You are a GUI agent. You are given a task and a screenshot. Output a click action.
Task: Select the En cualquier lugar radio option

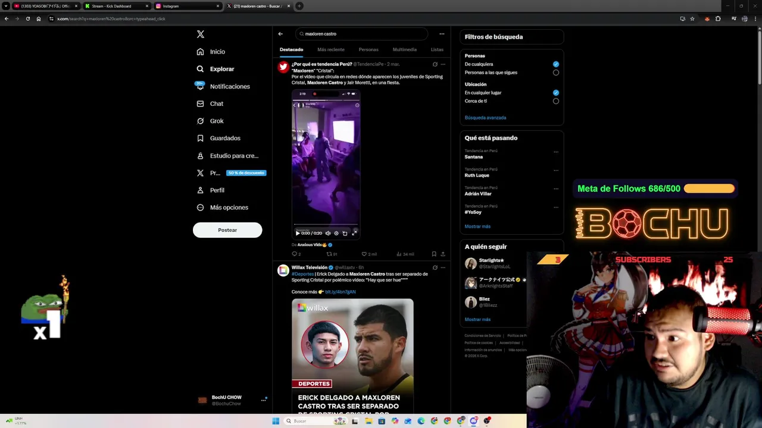pyautogui.click(x=556, y=93)
